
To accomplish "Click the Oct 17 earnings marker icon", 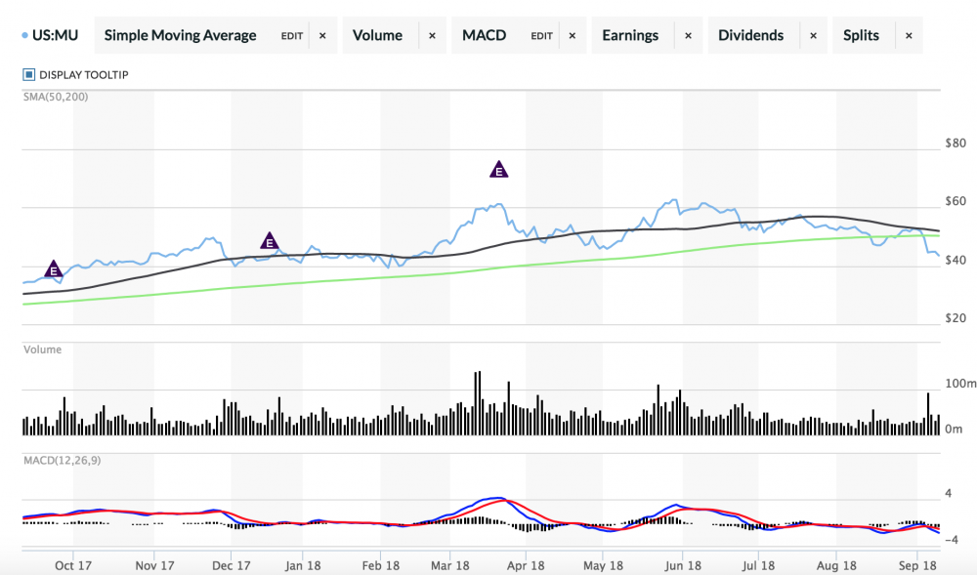I will pos(54,268).
